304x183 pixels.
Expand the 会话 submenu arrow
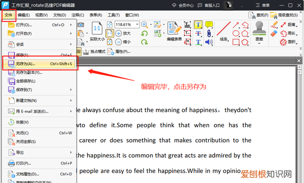71,44
